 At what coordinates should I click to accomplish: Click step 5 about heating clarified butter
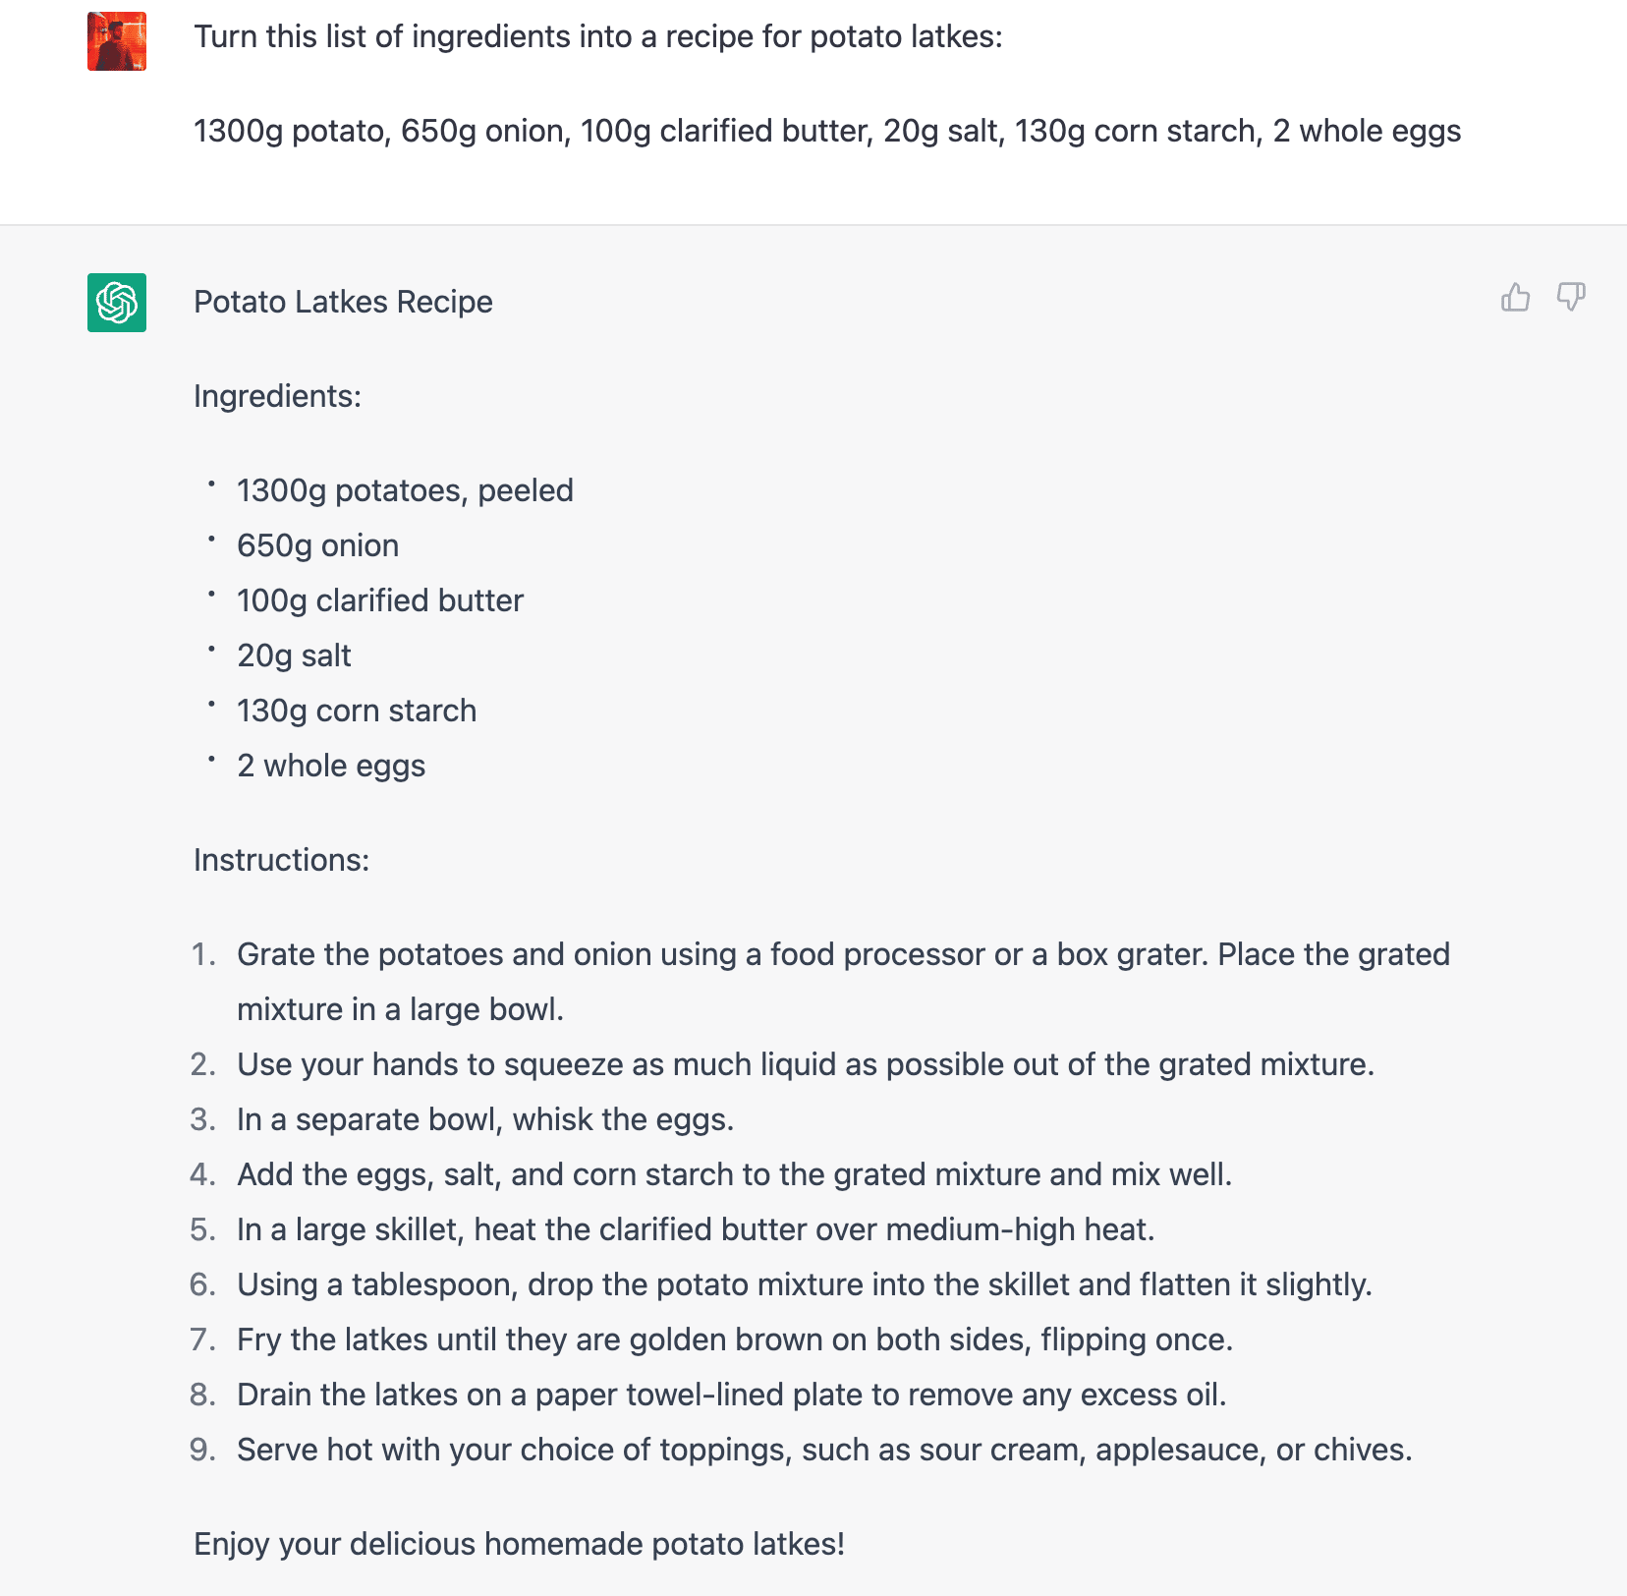pos(696,1229)
